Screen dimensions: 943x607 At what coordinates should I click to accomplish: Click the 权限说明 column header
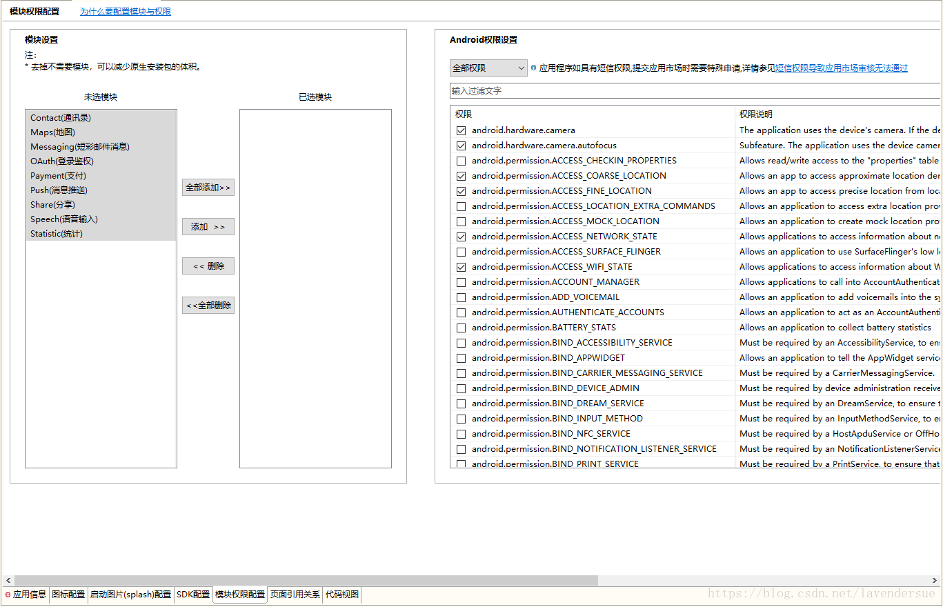[x=839, y=115]
